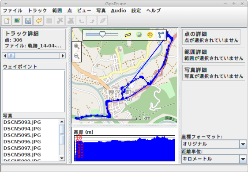
Task: Click the map zoom in magnifier
Action: pos(76,46)
